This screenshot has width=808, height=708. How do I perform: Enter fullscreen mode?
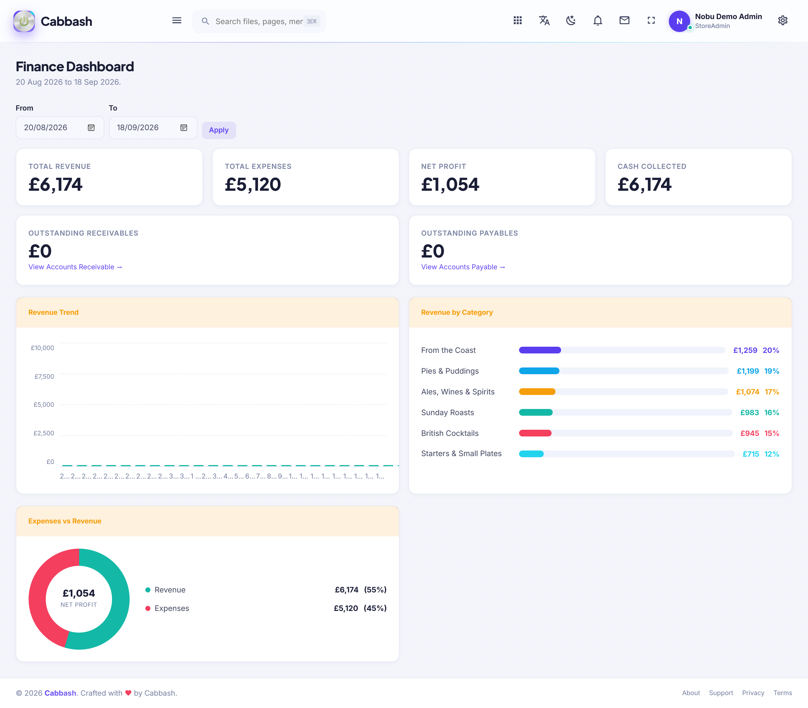(651, 20)
